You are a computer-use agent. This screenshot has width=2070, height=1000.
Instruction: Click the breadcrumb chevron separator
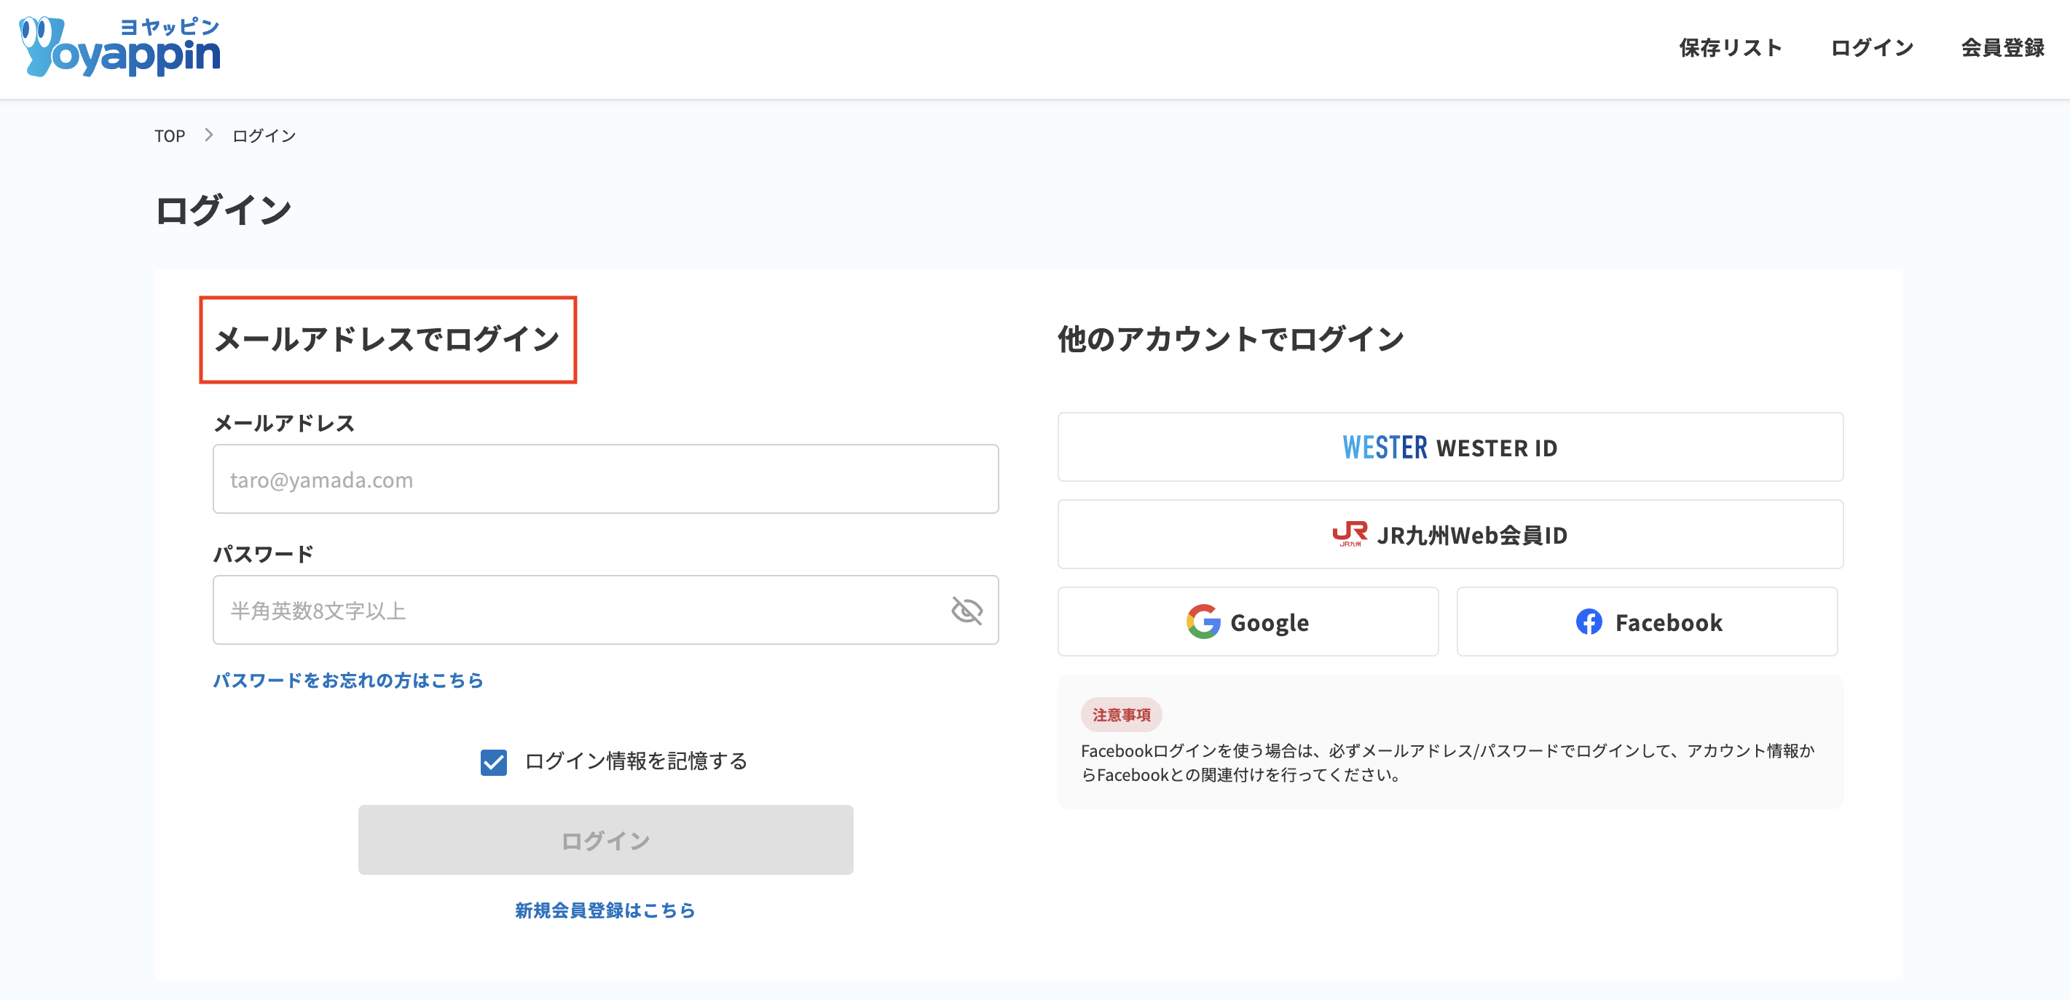[x=209, y=135]
